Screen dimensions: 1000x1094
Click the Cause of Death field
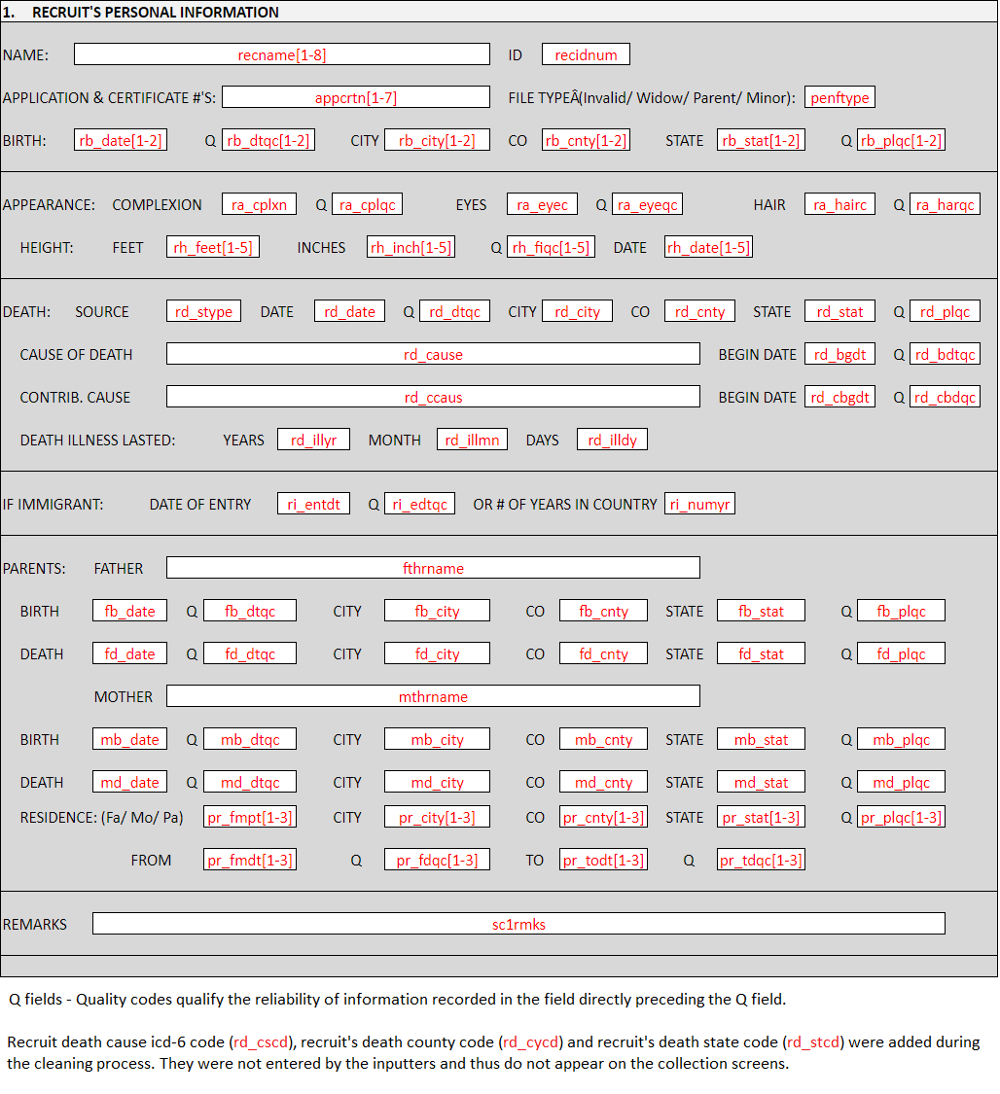click(x=433, y=354)
